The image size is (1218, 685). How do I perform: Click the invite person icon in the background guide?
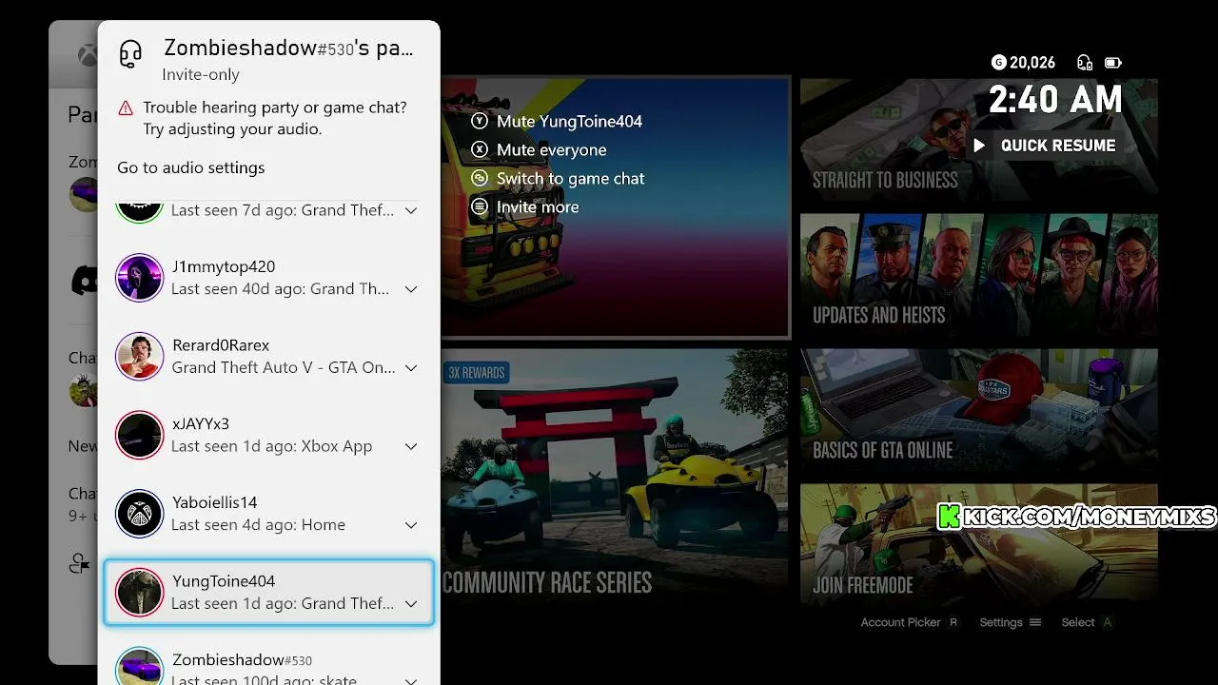[x=81, y=564]
